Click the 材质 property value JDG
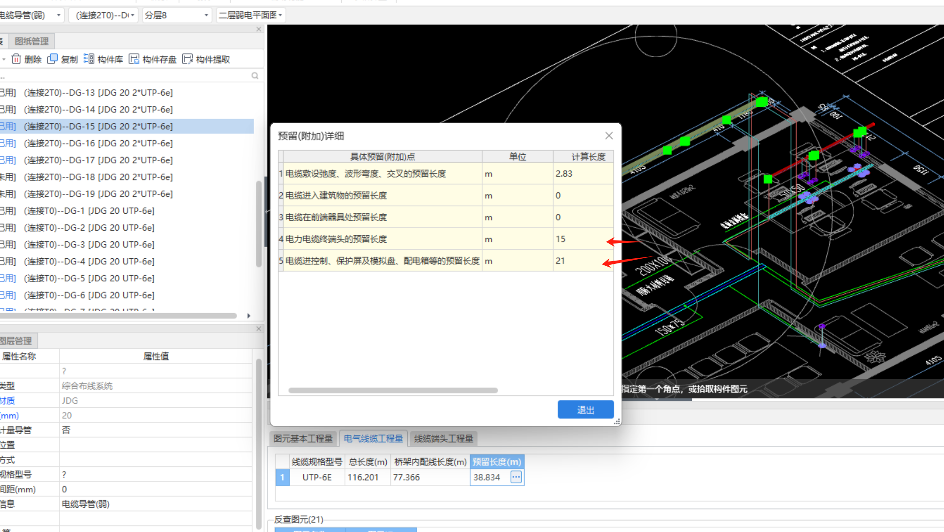Image resolution: width=944 pixels, height=532 pixels. 156,400
